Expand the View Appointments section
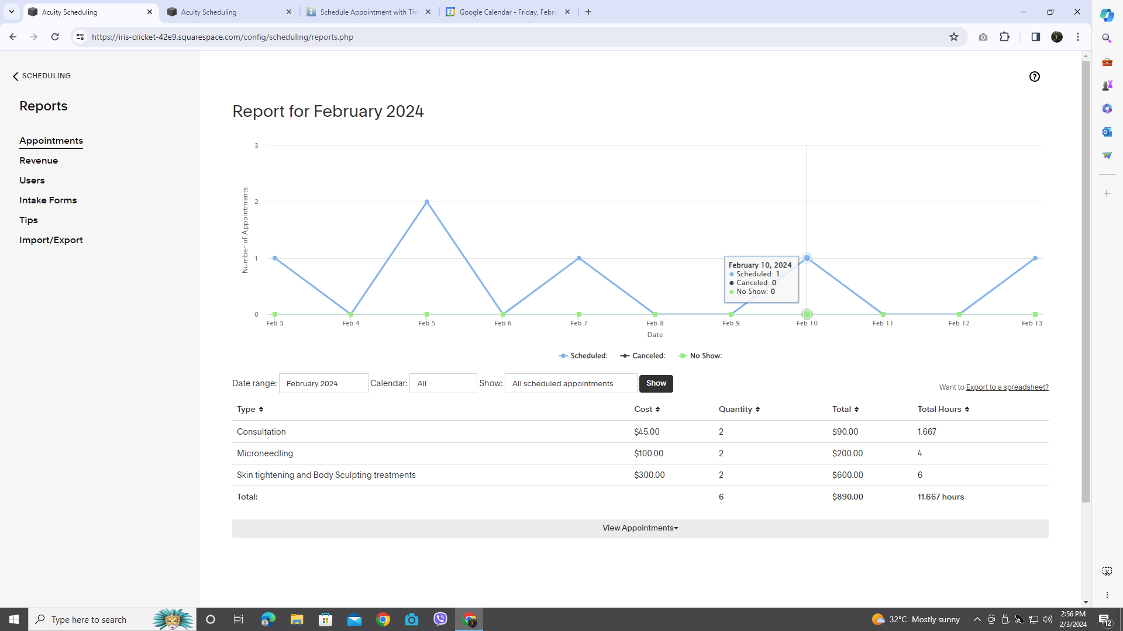This screenshot has width=1123, height=631. tap(640, 528)
